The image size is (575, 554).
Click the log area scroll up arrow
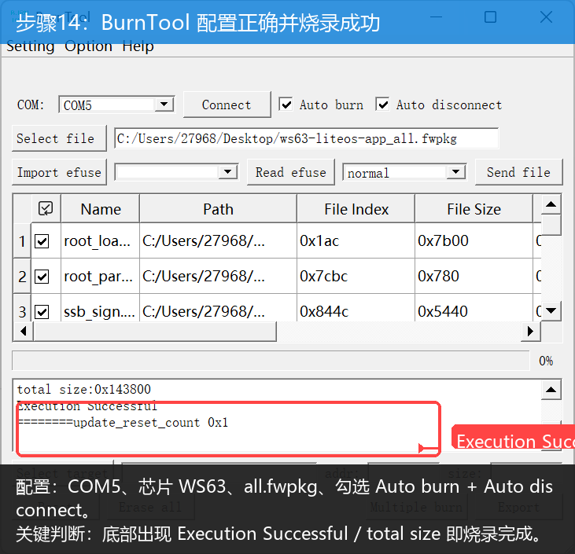point(551,390)
